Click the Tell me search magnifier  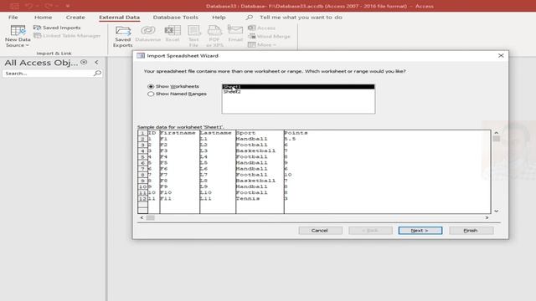(x=250, y=17)
